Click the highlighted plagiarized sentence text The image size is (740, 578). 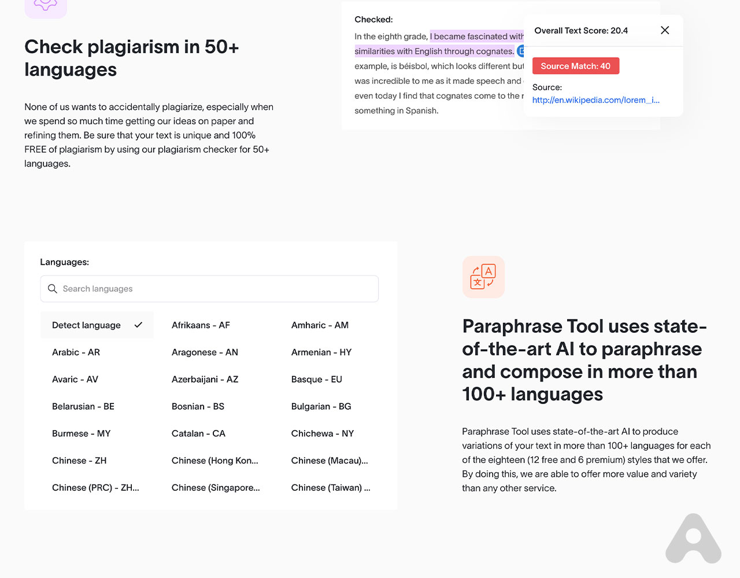click(434, 51)
